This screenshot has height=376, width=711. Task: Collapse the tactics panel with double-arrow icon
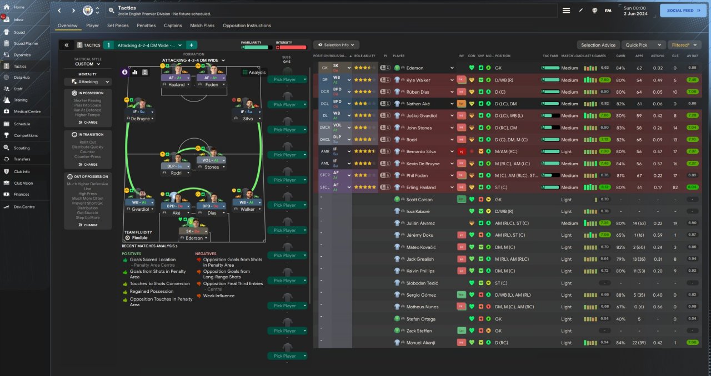click(x=66, y=45)
